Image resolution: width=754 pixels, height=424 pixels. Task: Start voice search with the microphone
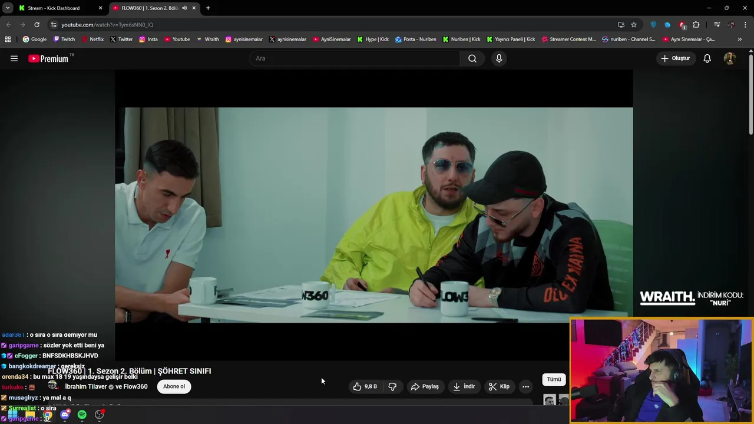pyautogui.click(x=499, y=58)
